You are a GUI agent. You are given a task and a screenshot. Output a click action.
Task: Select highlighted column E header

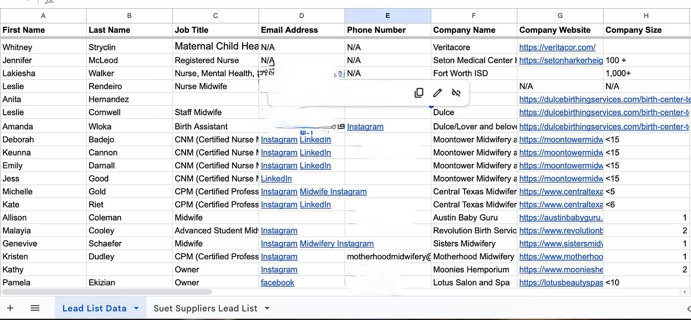pos(388,16)
